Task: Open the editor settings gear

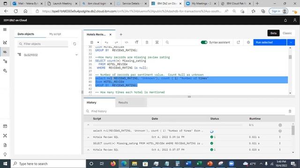Action: [x=248, y=42]
